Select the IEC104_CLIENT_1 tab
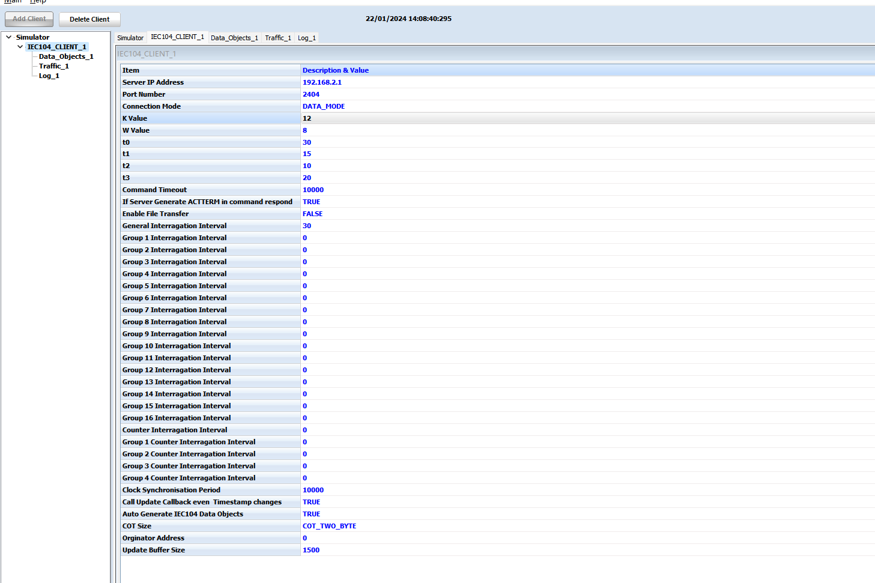The height and width of the screenshot is (583, 875). (x=177, y=37)
